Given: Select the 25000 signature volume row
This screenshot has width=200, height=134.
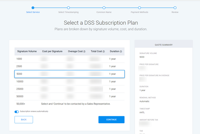Looking at the screenshot, I should coord(69,89).
